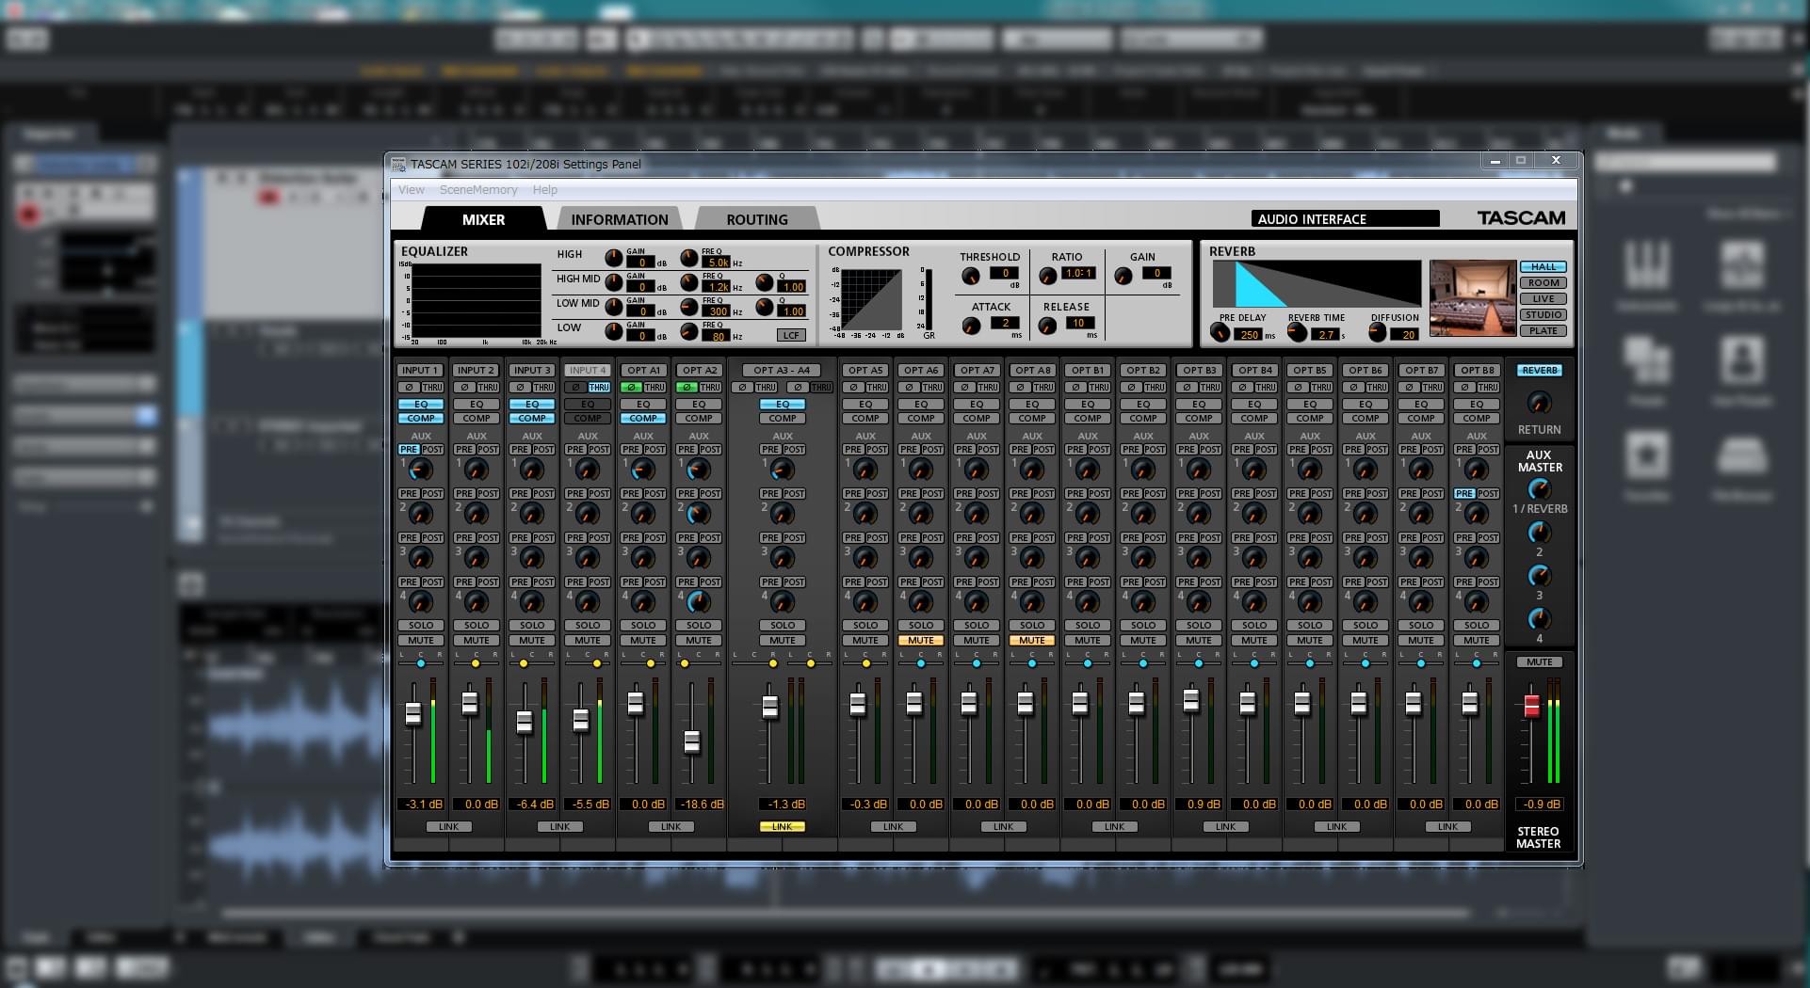The width and height of the screenshot is (1810, 988).
Task: Click the INPUT 2 pan slider
Action: click(x=476, y=663)
